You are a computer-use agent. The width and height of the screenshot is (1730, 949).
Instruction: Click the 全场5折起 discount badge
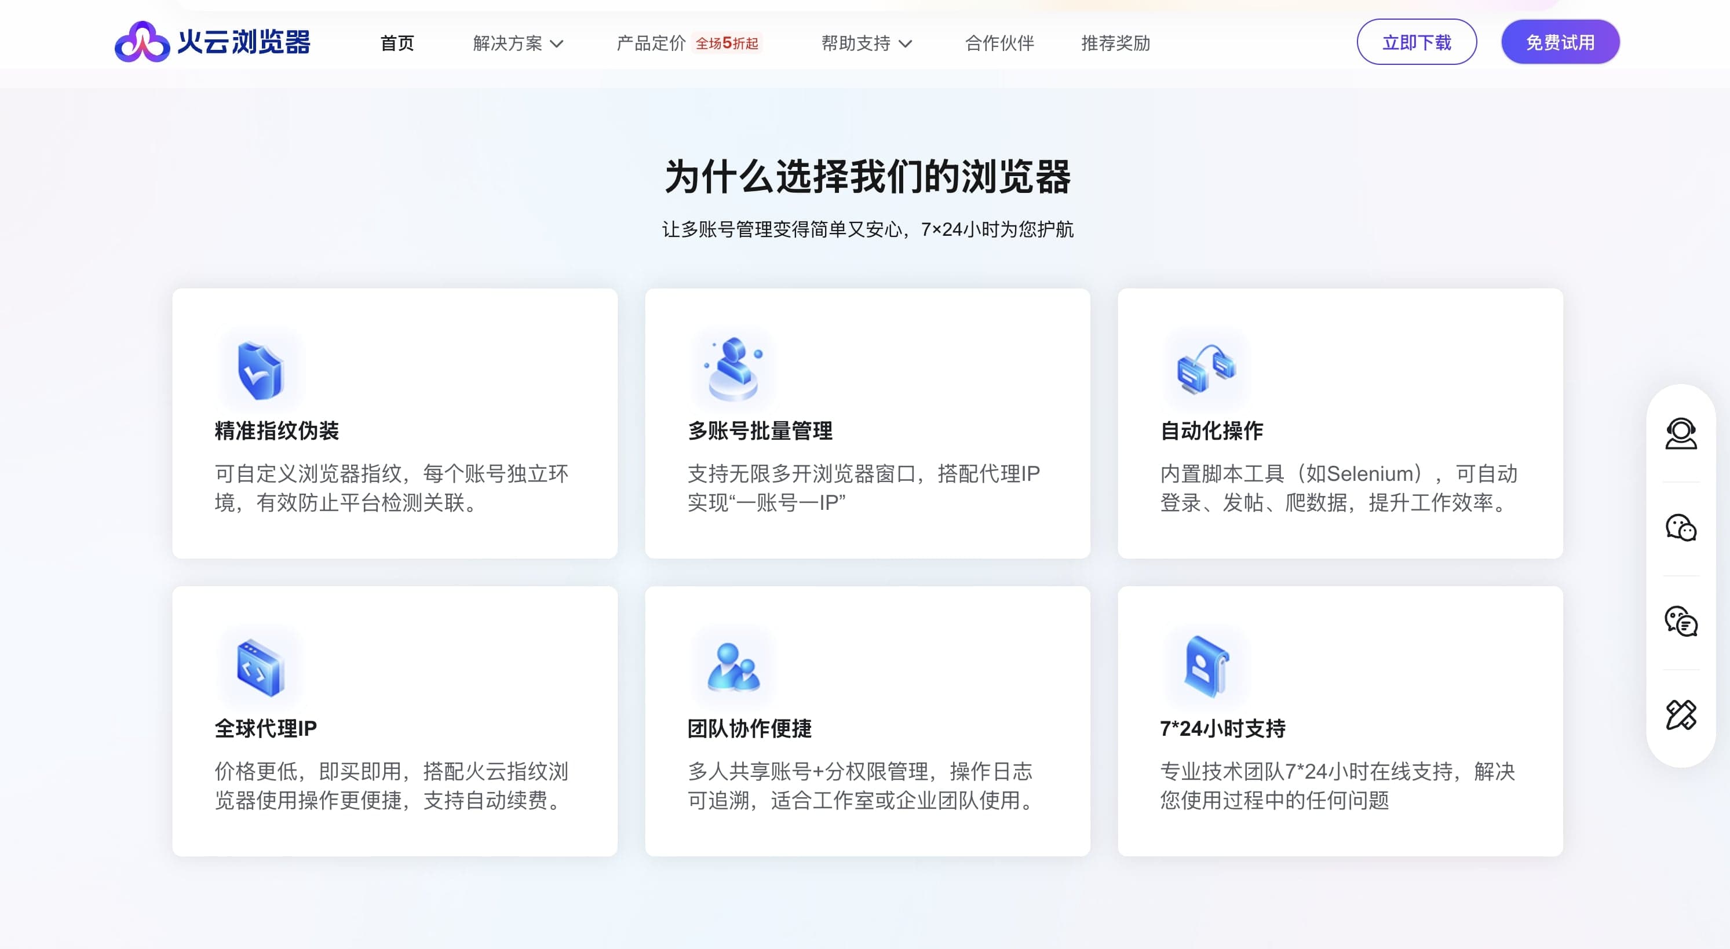click(x=727, y=43)
